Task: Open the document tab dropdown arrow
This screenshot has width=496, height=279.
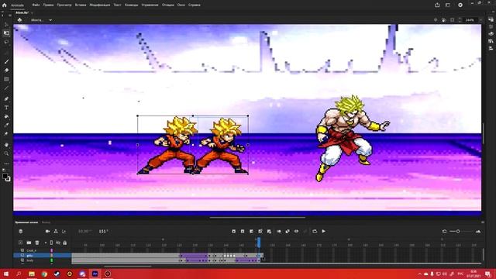Action: (32, 12)
